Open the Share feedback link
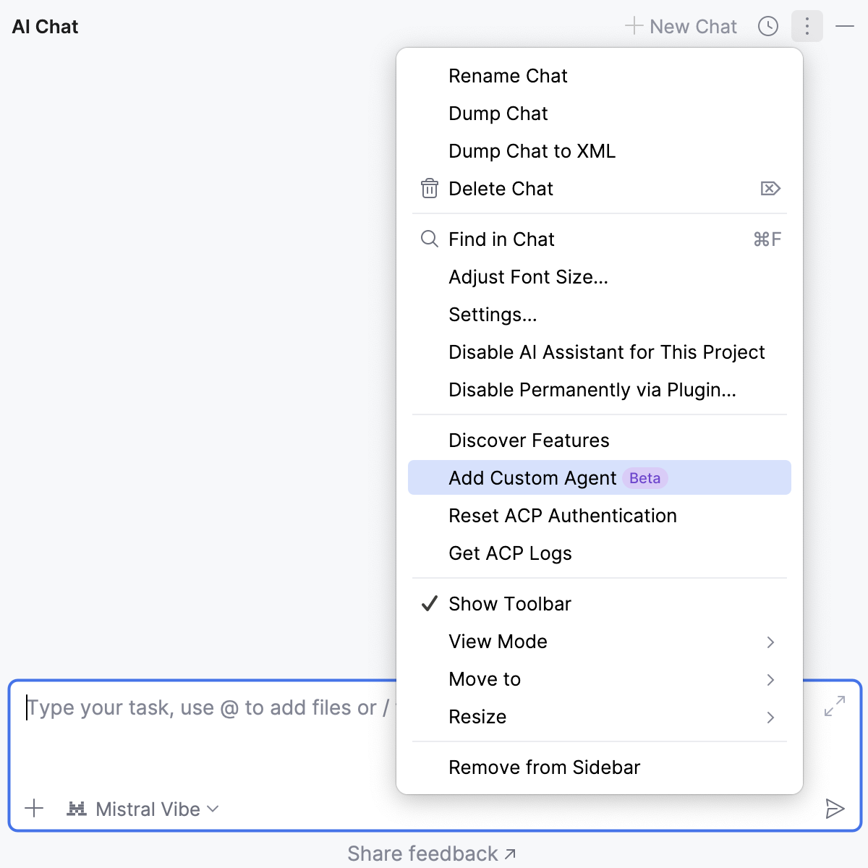The height and width of the screenshot is (868, 868). coord(432,853)
